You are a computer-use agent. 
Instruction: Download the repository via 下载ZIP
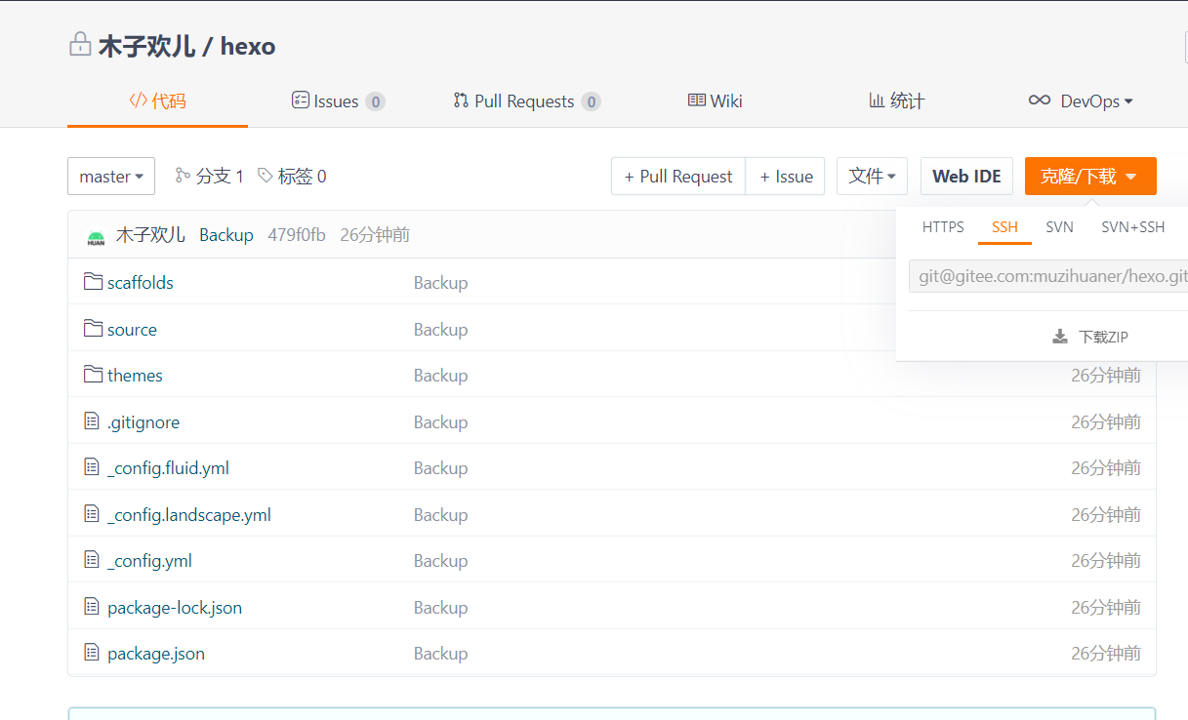[1090, 337]
